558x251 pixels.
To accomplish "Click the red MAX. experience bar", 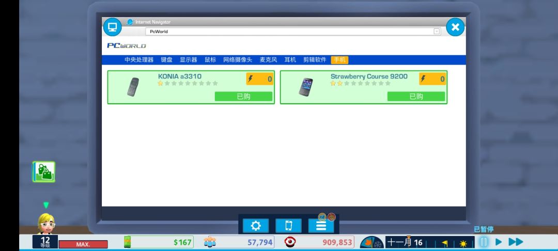I will click(x=83, y=244).
